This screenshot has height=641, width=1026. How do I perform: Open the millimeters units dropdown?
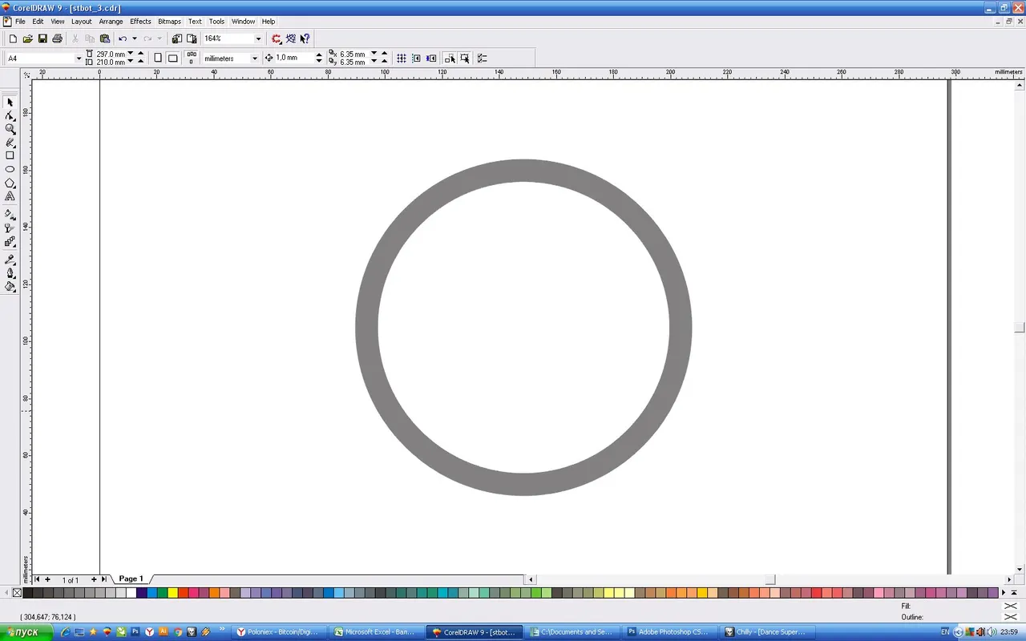[255, 58]
